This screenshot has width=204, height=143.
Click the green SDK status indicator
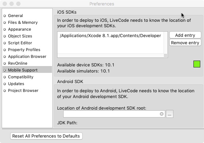[x=197, y=64]
